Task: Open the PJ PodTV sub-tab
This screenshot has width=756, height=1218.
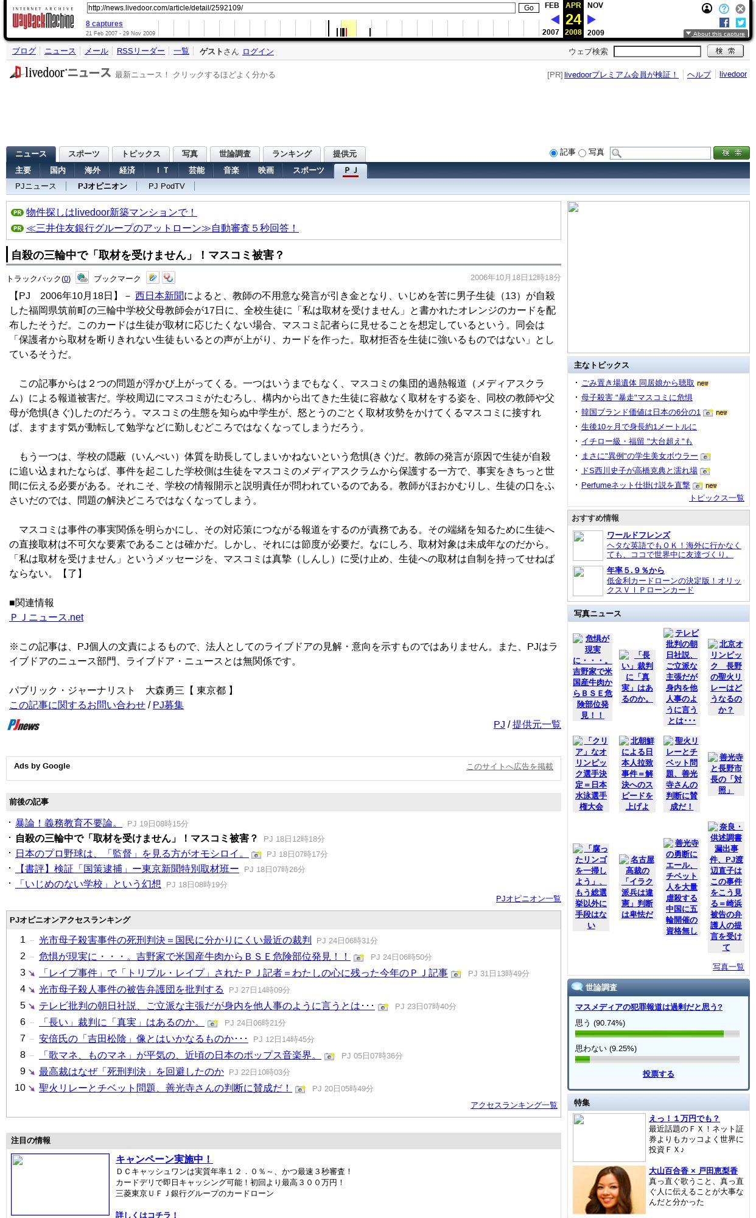Action: click(167, 186)
